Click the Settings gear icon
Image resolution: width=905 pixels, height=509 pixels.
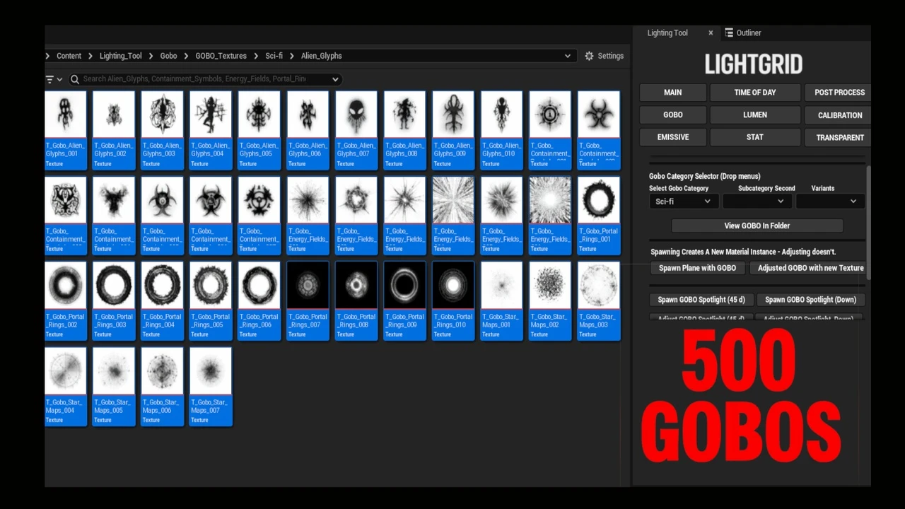[589, 56]
